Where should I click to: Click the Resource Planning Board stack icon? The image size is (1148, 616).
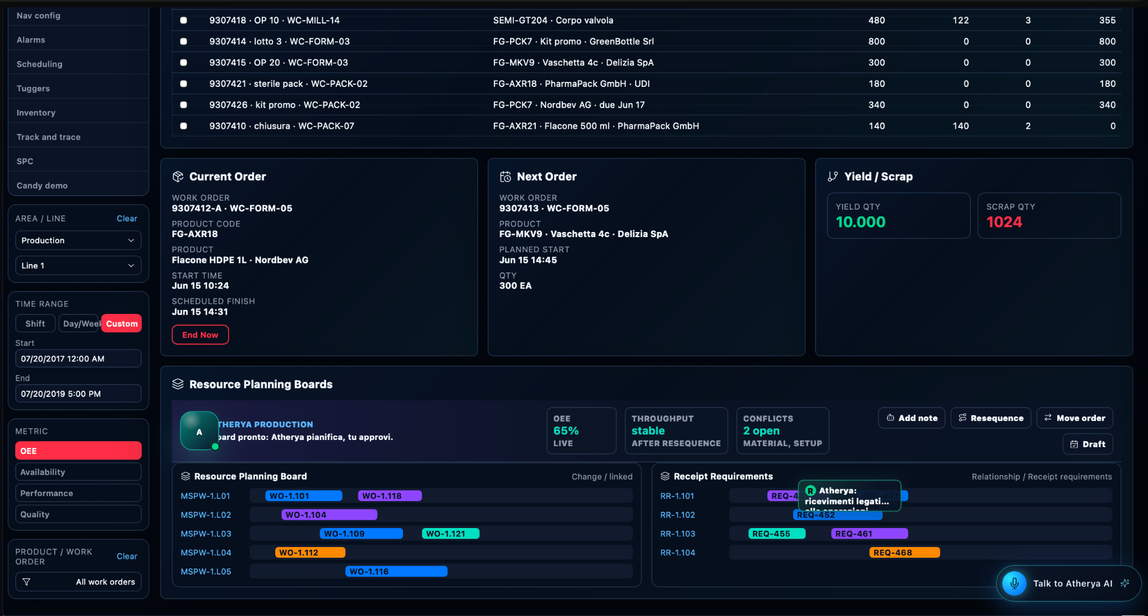click(x=186, y=476)
